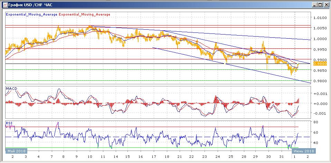Click date 23 on the time axis
The height and width of the screenshot is (163, 331).
point(204,157)
